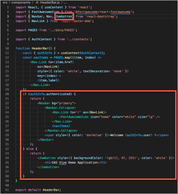Click 'HeaderBar' in the function declaration
This screenshot has width=178, height=194.
(40, 48)
